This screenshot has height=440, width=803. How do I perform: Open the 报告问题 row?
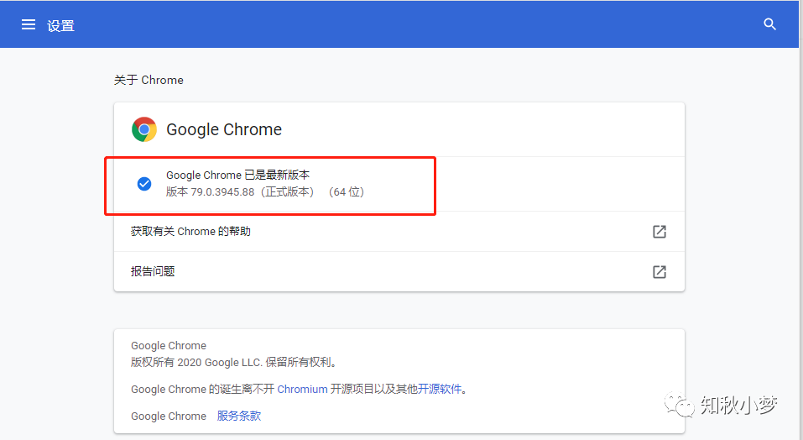pyautogui.click(x=399, y=271)
